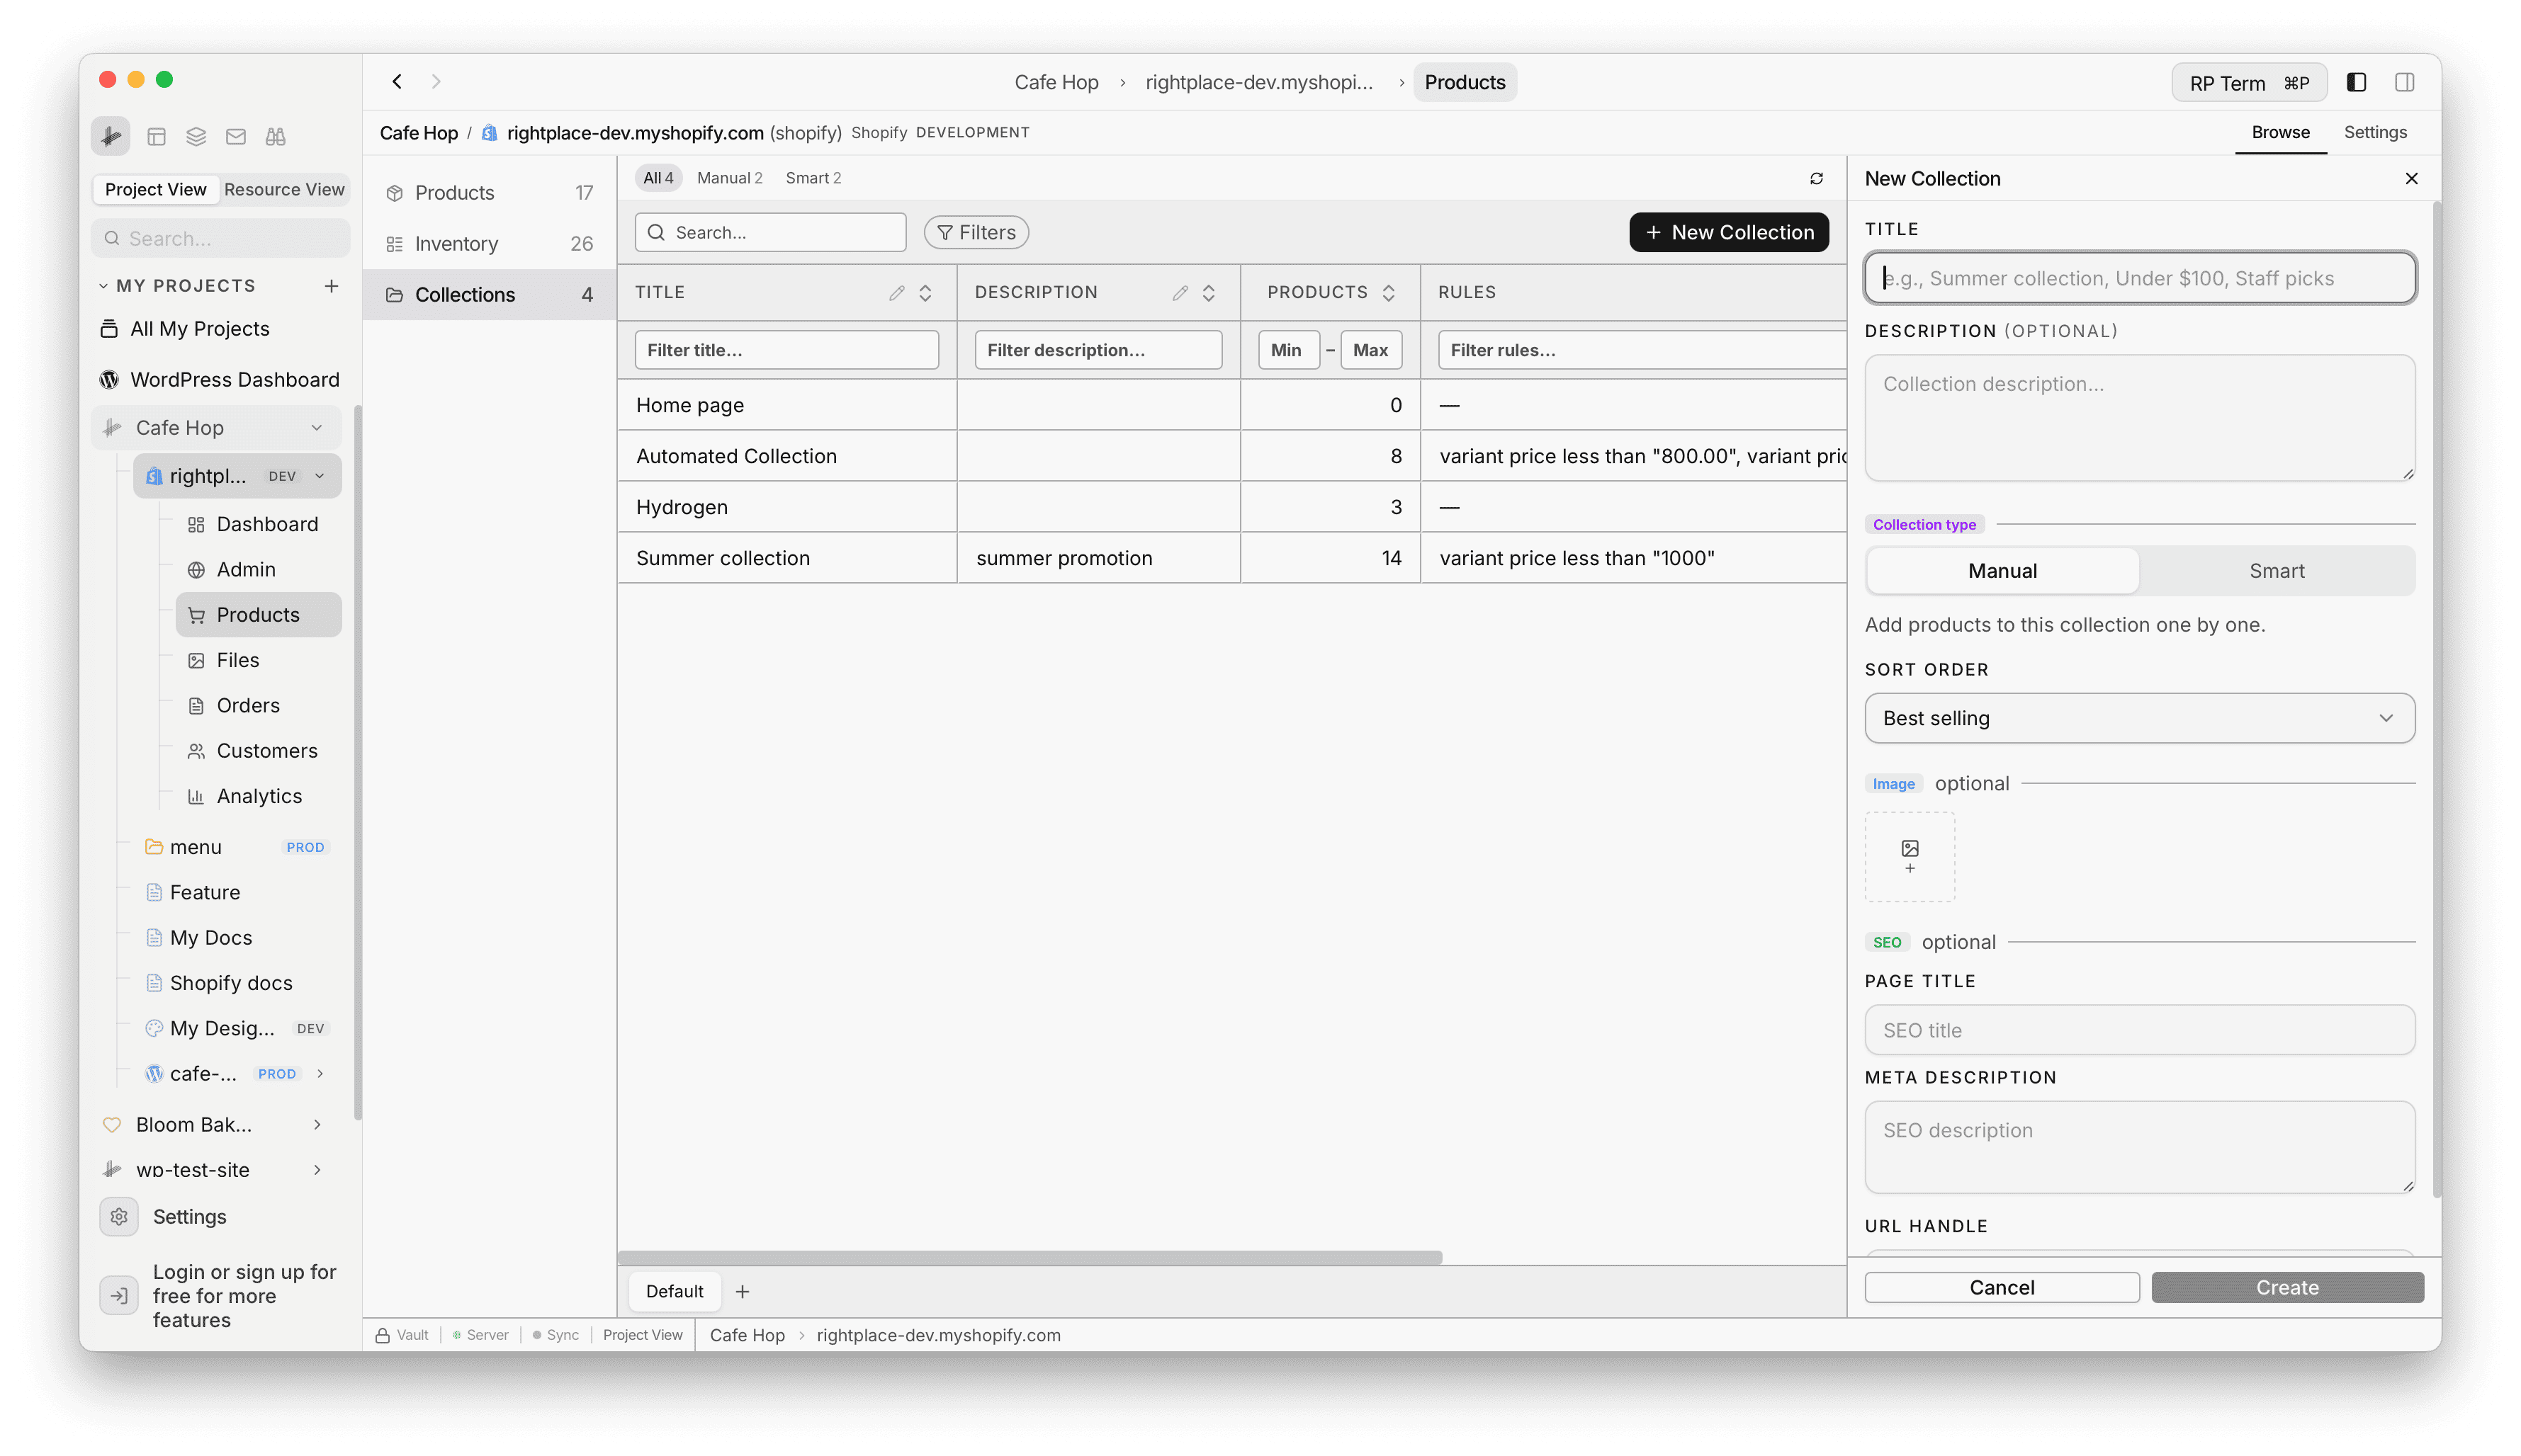
Task: Open Products in the rightplace-dev sidebar tree
Action: pos(257,614)
